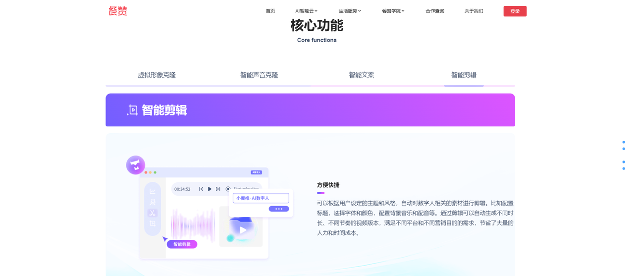
Task: Go to 首页 in the navigation bar
Action: click(270, 11)
